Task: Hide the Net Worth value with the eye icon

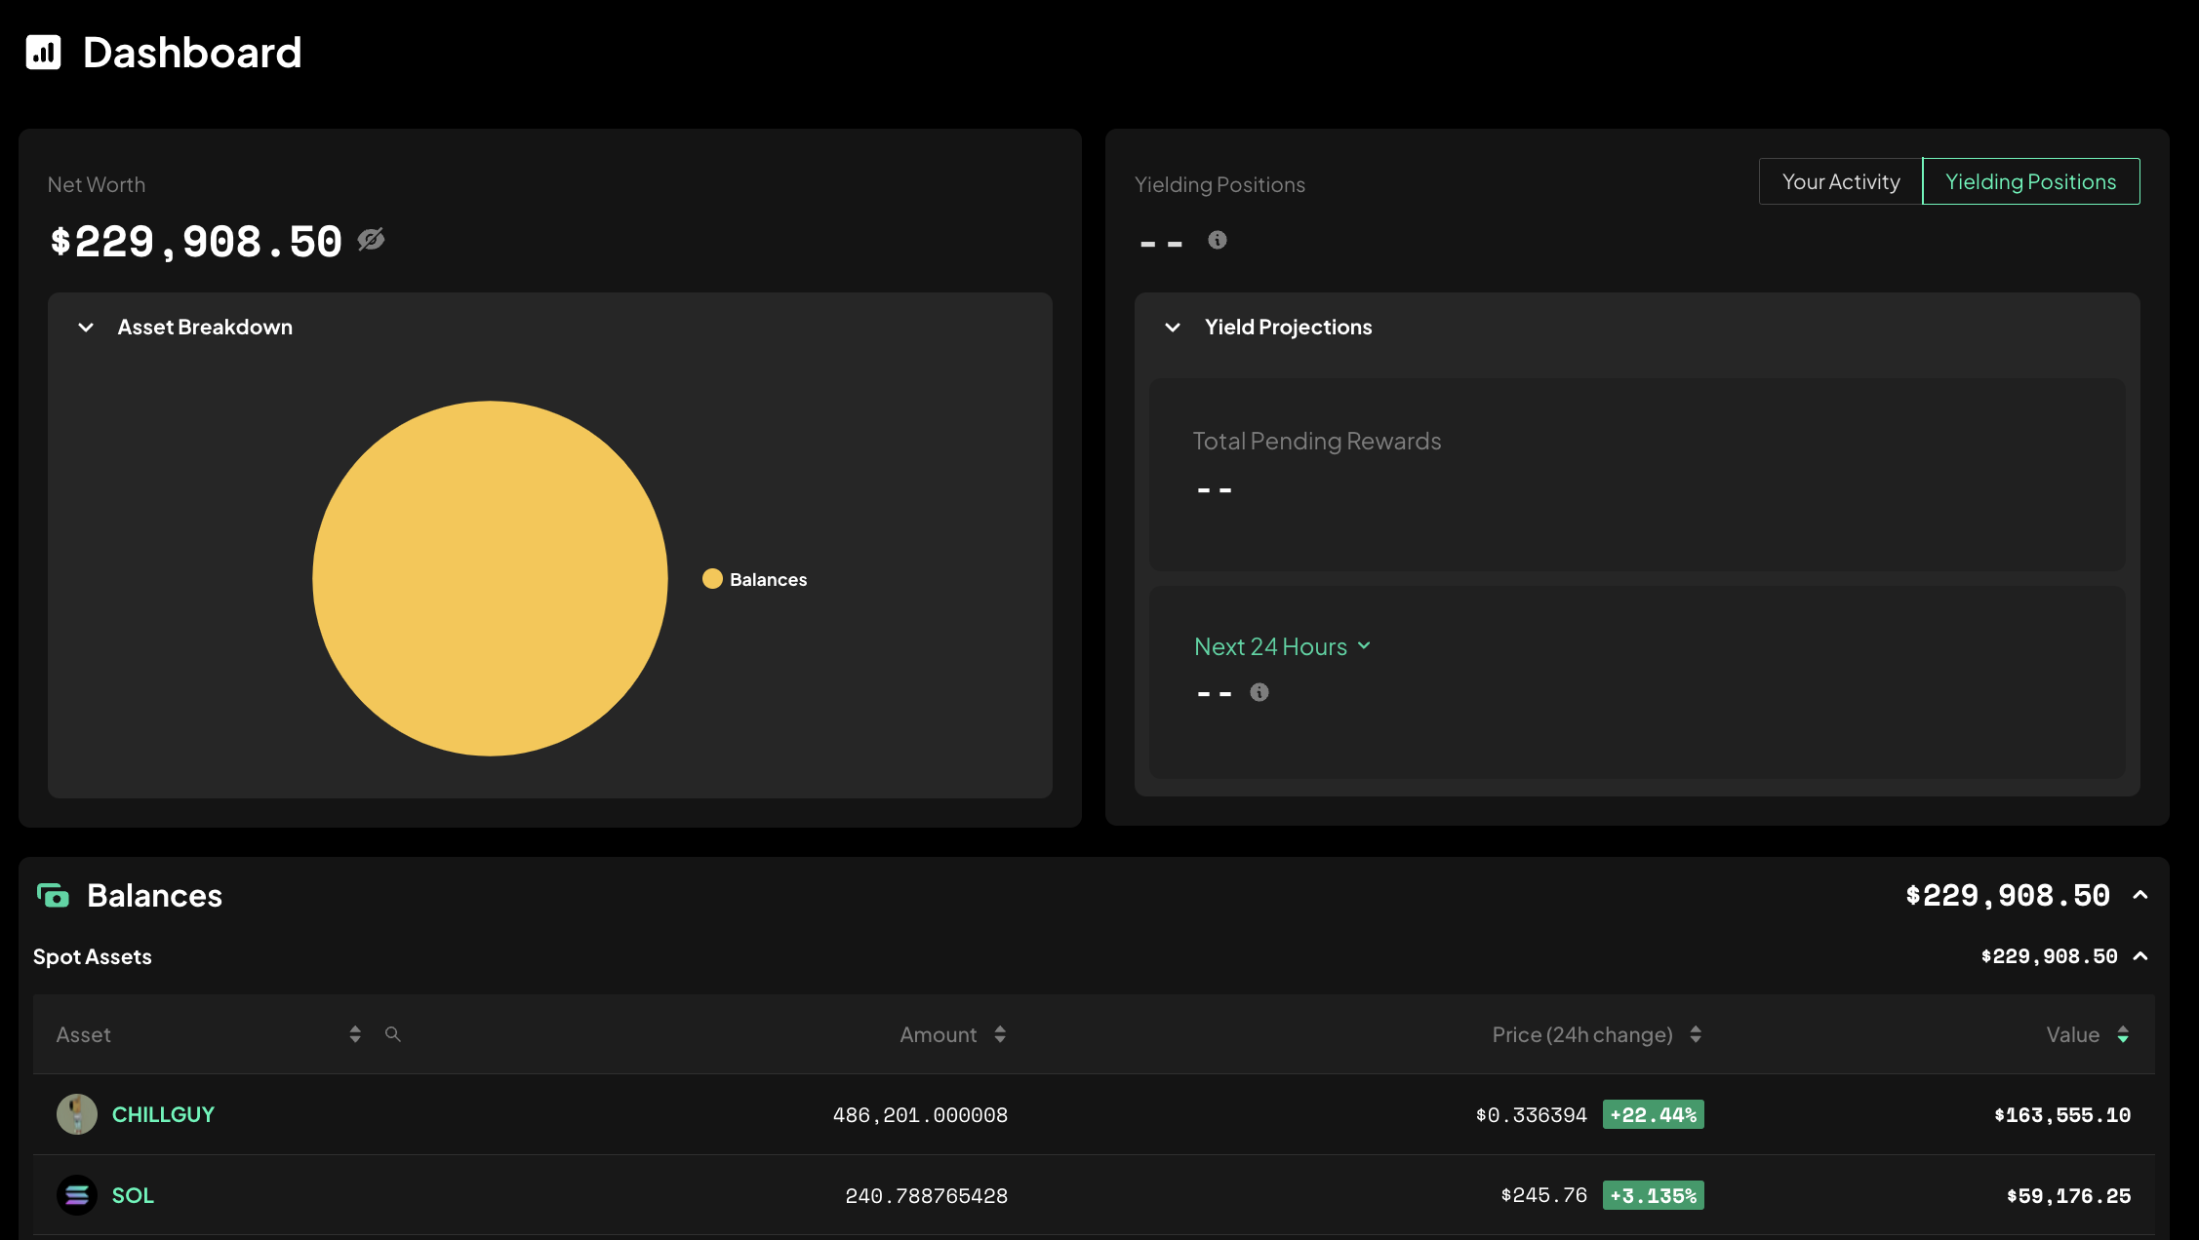Action: [x=372, y=240]
